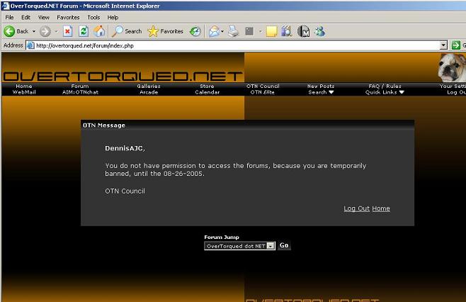Open the AIM:OTNchat nav link
466x302 pixels.
tap(80, 92)
